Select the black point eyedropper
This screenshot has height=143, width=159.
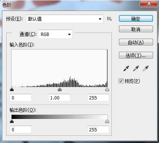[126, 68]
